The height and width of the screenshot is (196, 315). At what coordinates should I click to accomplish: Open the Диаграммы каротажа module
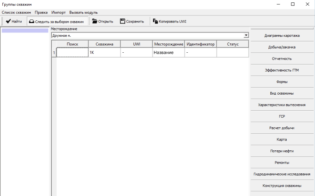click(282, 36)
